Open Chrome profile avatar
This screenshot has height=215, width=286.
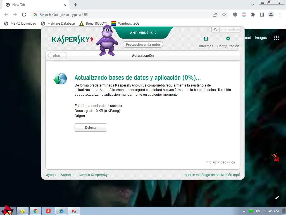pyautogui.click(x=271, y=15)
